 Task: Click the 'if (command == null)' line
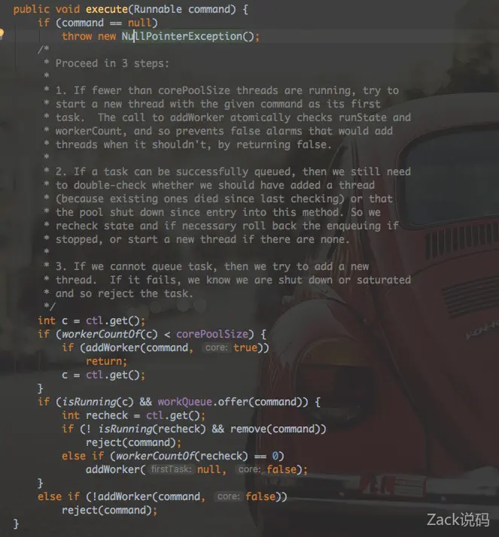[x=98, y=23]
